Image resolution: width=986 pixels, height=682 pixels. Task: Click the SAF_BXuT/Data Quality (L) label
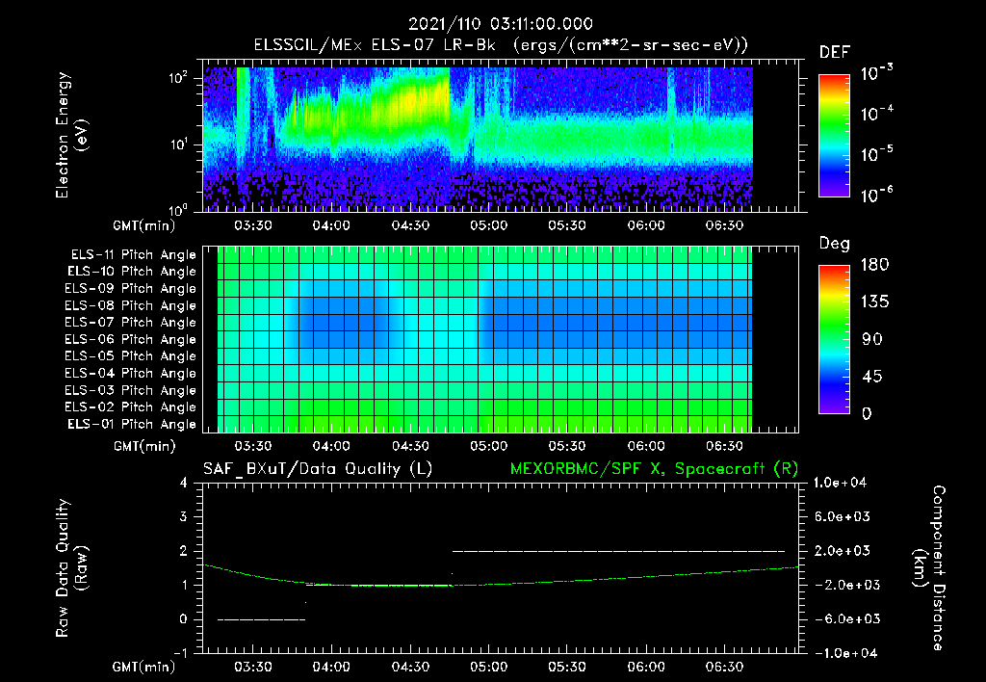pos(318,469)
